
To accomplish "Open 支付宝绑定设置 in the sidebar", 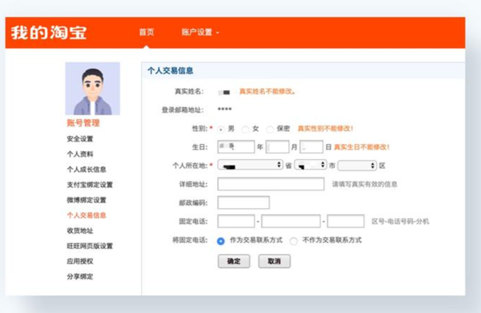I will pos(90,185).
